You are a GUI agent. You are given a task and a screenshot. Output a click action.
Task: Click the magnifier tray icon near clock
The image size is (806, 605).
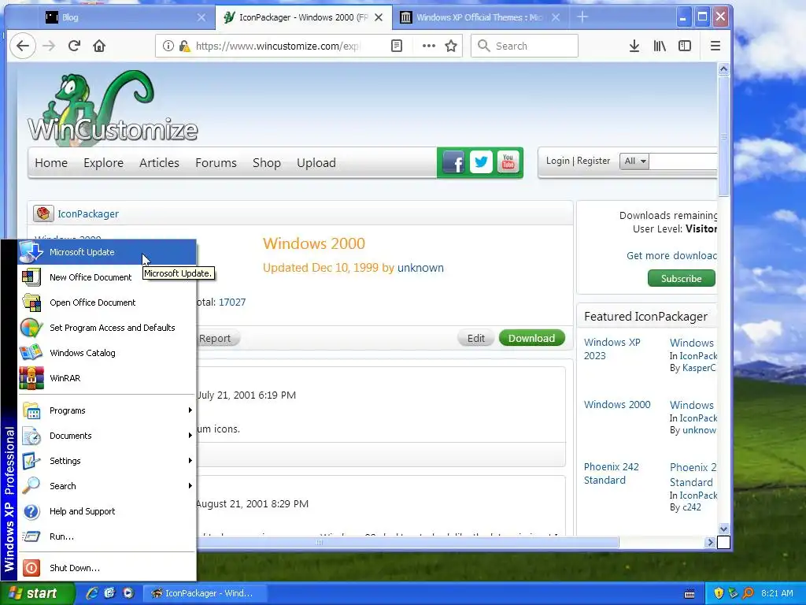[x=748, y=593]
